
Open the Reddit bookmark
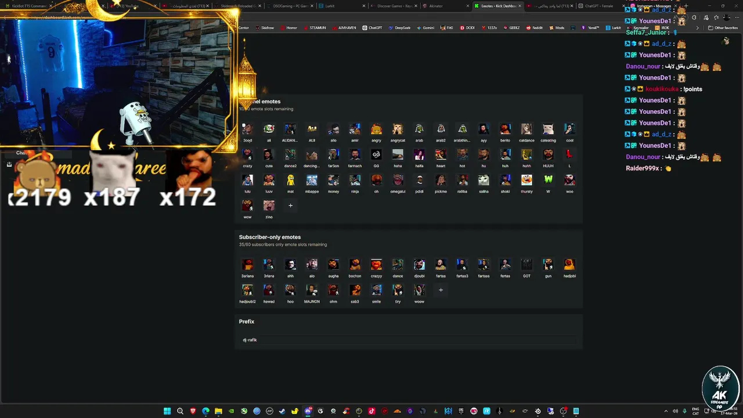pos(534,28)
